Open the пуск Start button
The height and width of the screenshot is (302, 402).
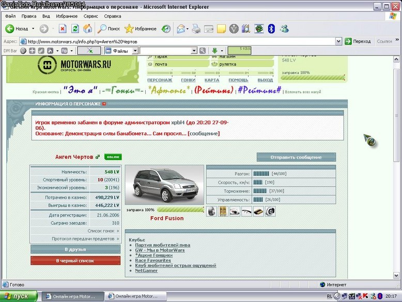click(x=19, y=296)
